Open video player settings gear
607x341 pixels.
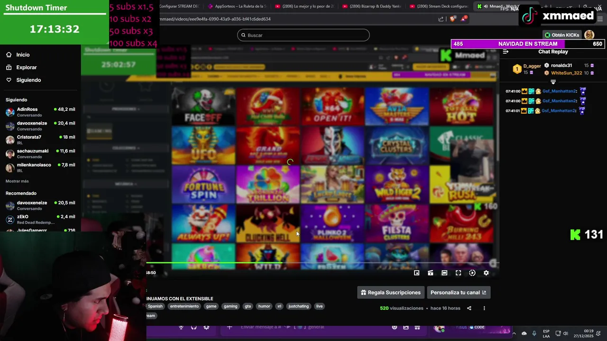(486, 273)
